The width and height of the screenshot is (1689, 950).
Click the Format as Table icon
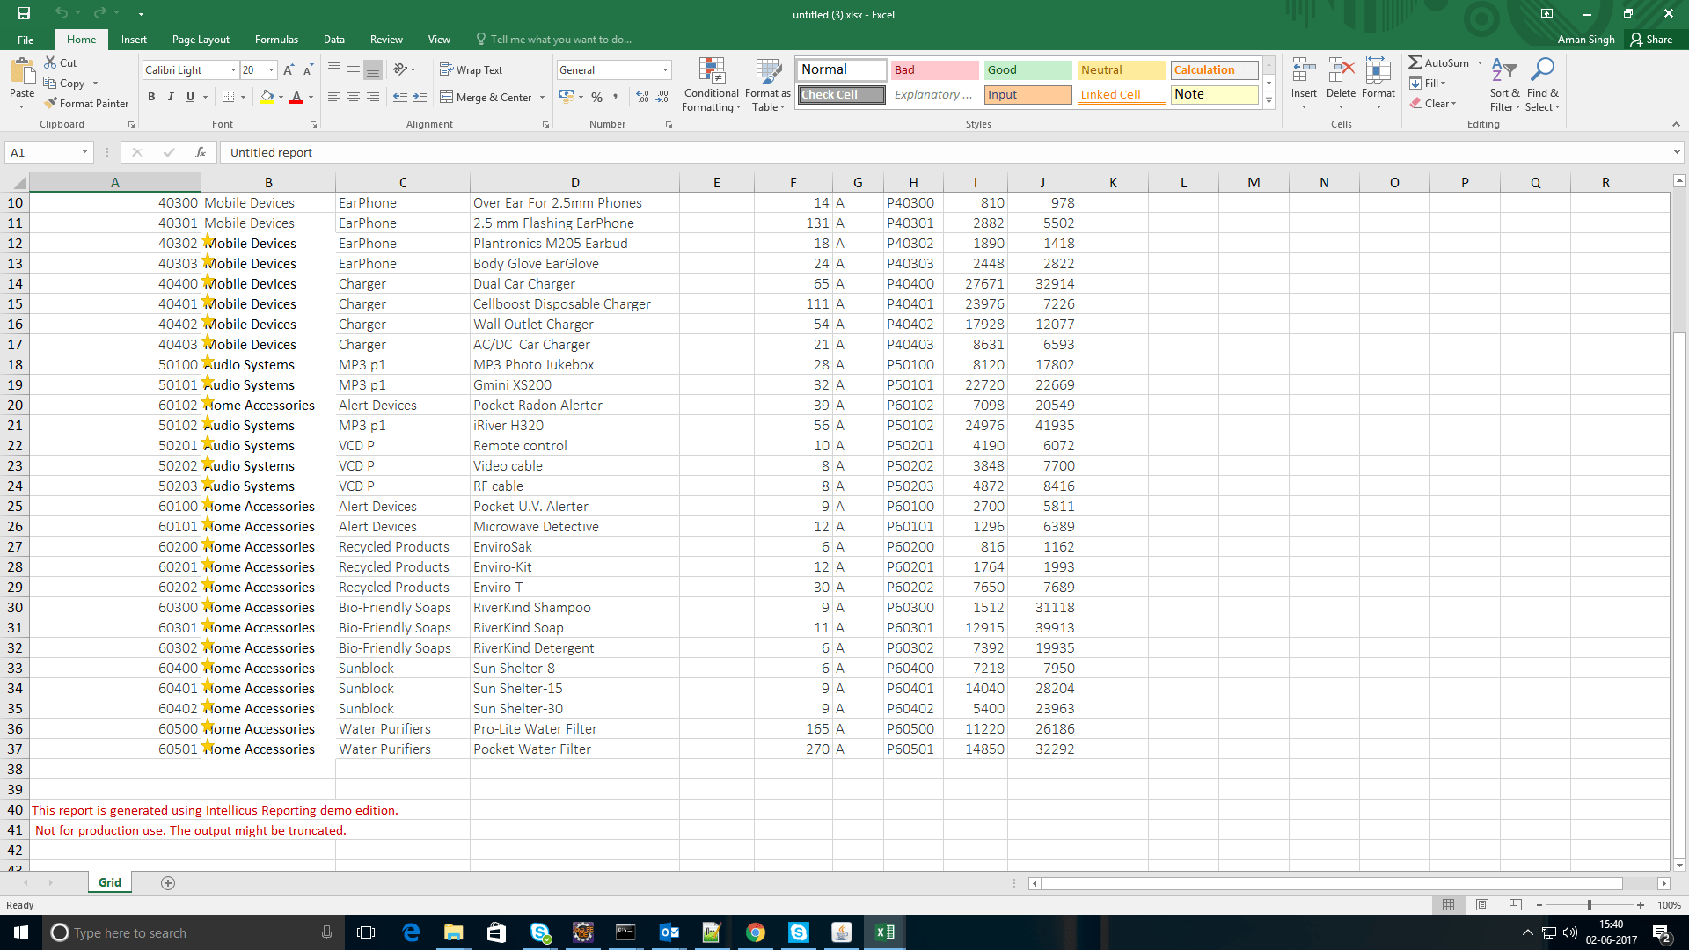[x=768, y=72]
